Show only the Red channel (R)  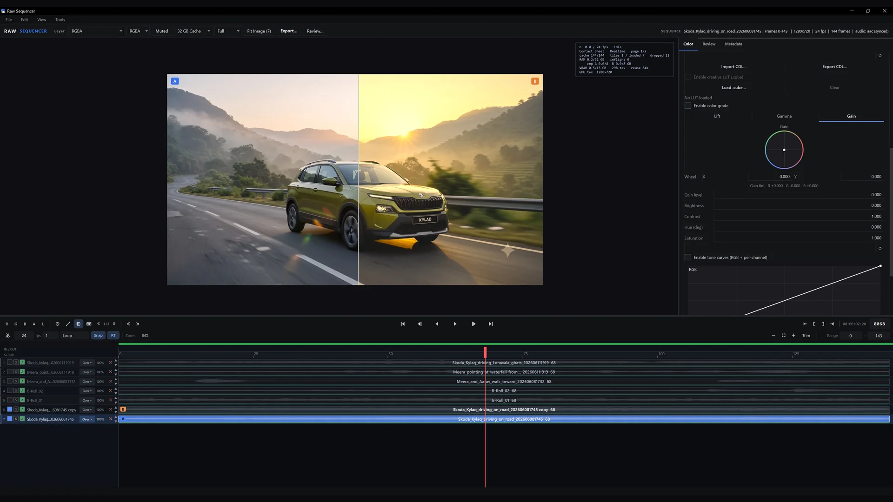[x=7, y=324]
